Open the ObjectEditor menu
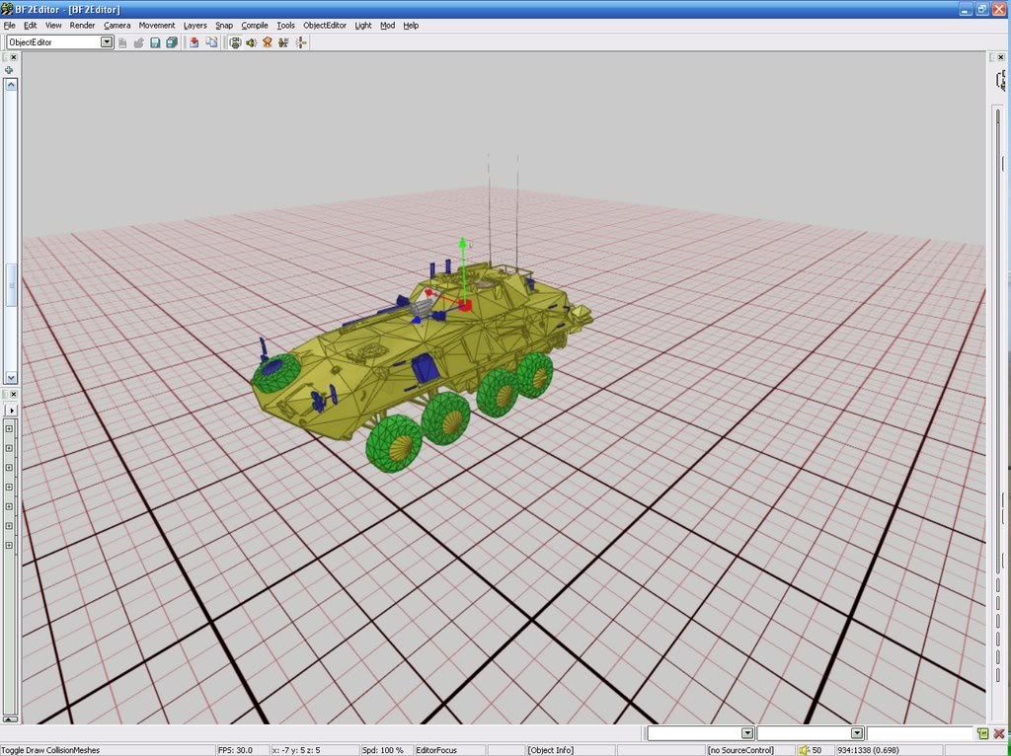The width and height of the screenshot is (1011, 756). click(x=325, y=25)
